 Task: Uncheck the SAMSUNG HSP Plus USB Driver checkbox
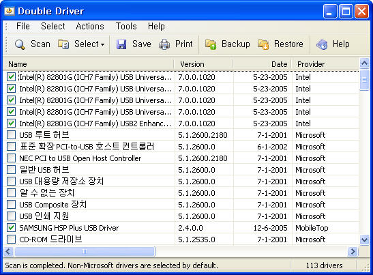pos(11,228)
